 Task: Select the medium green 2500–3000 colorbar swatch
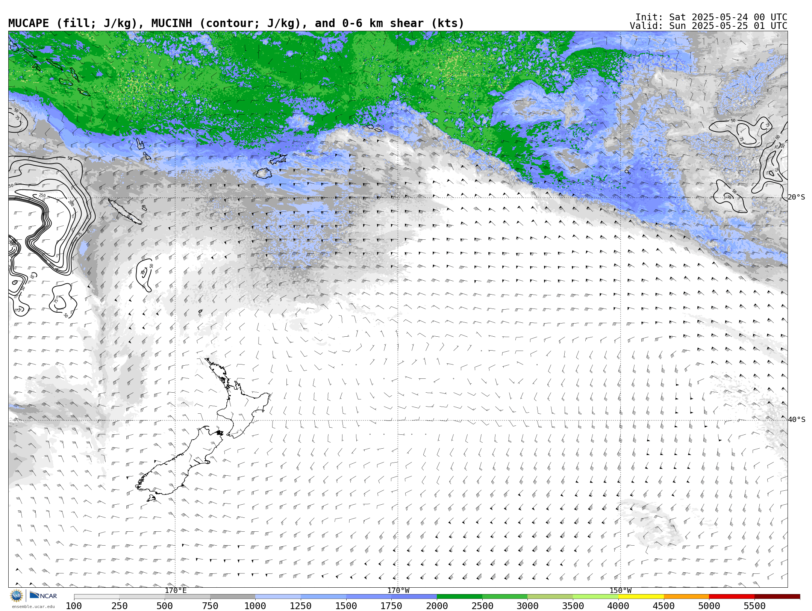tap(505, 597)
